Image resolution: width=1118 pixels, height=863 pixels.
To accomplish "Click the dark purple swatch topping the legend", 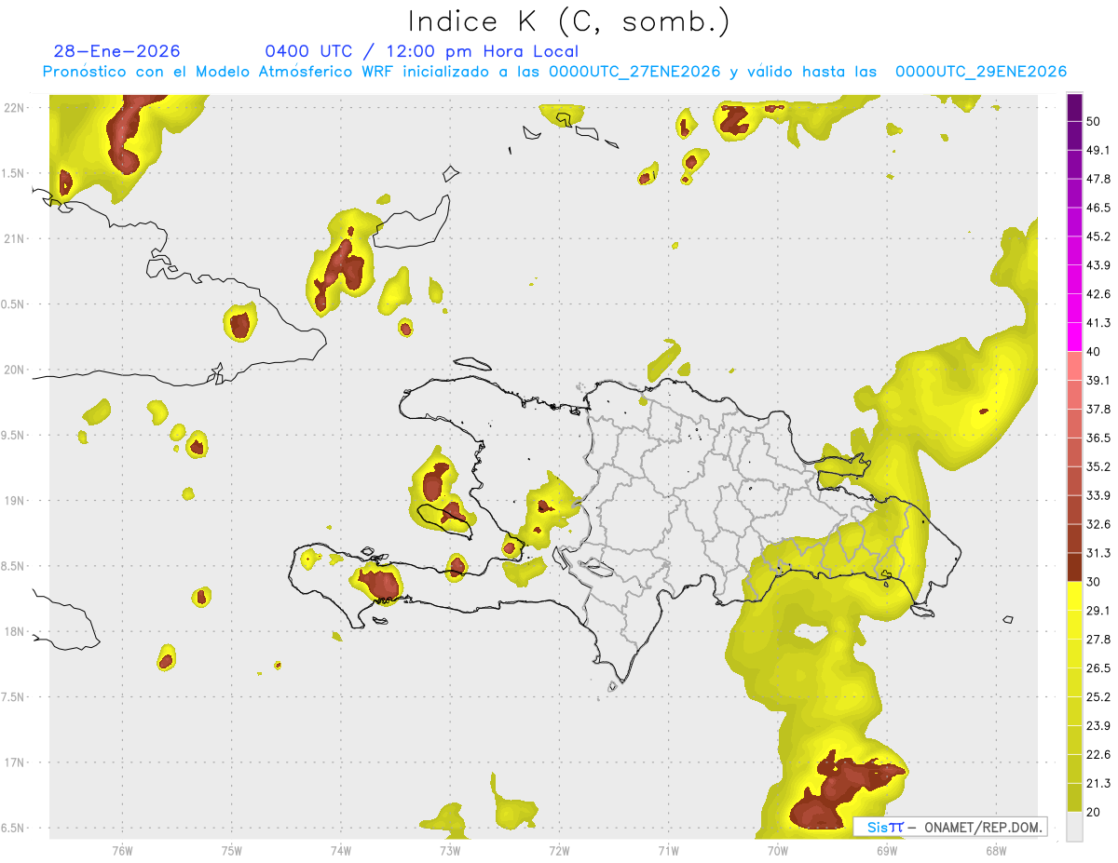I will pyautogui.click(x=1074, y=106).
